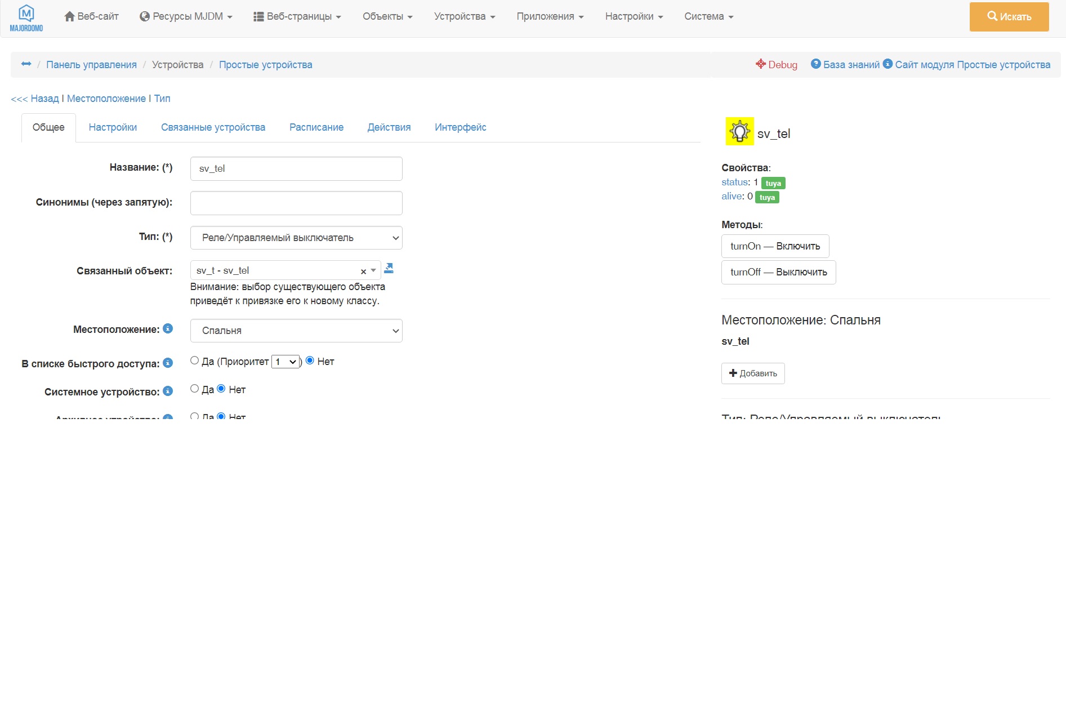Viewport: 1066px width, 721px height.
Task: Click the Местоположение: Спальня heading
Action: coord(801,320)
